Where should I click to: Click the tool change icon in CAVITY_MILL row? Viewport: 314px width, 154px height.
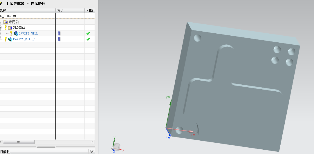(59, 33)
